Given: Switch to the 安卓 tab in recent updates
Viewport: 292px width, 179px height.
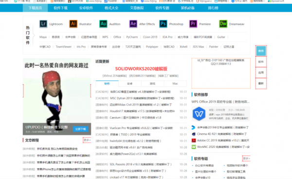Looking at the screenshot, I should pos(130,83).
